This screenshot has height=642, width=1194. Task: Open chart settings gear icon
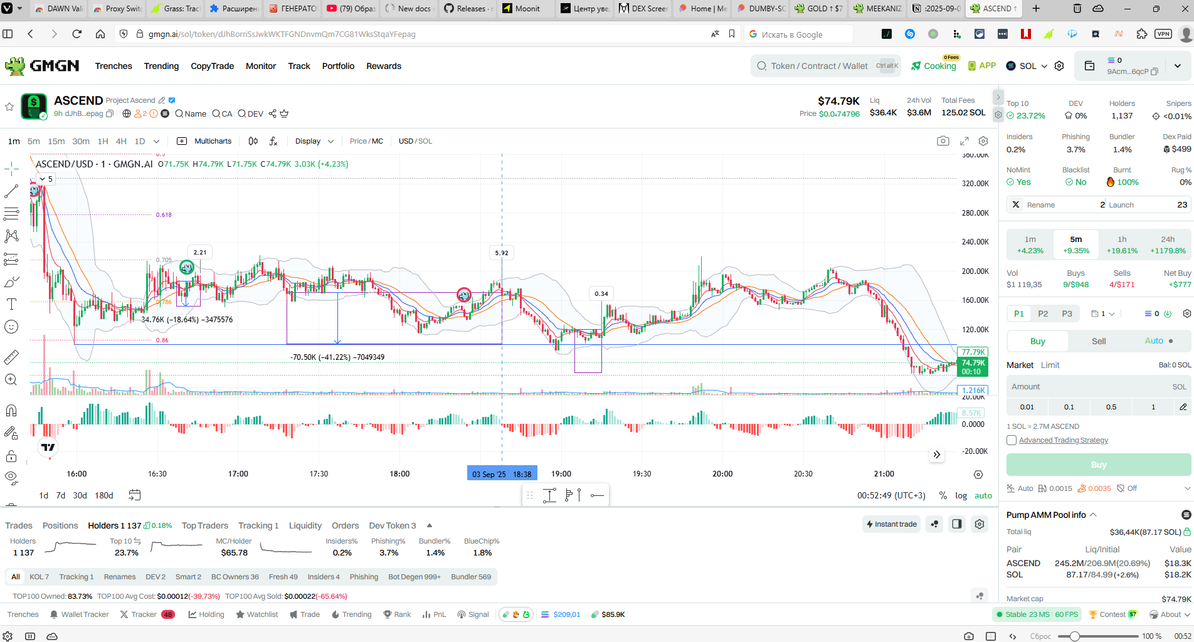983,141
